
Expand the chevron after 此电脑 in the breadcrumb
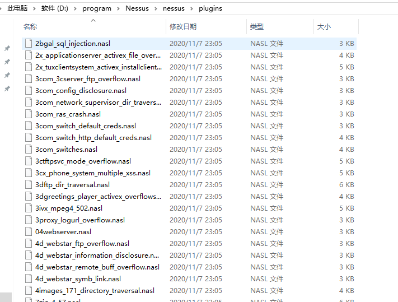(x=34, y=8)
